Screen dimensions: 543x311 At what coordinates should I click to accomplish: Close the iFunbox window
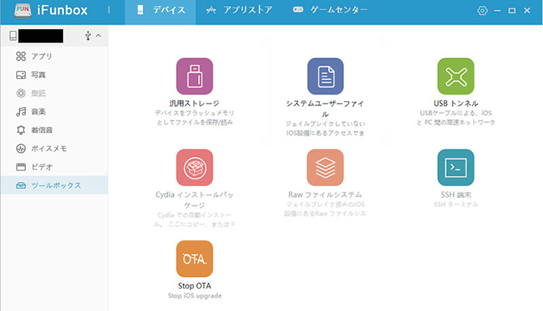527,10
